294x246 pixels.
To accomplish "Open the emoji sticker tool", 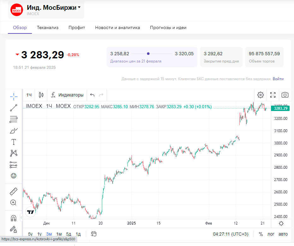I will point(14,176).
